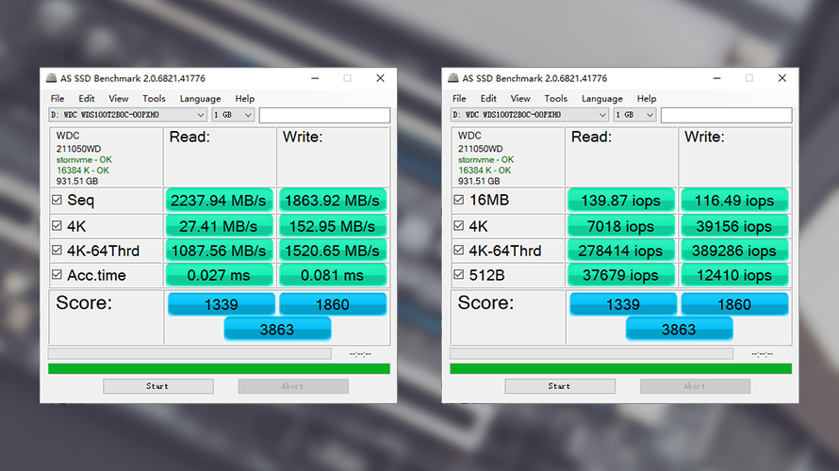Open 1 GB size dropdown in right window

(x=634, y=115)
